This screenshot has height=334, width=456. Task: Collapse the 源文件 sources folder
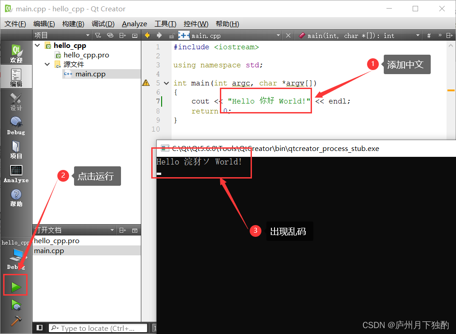(47, 64)
